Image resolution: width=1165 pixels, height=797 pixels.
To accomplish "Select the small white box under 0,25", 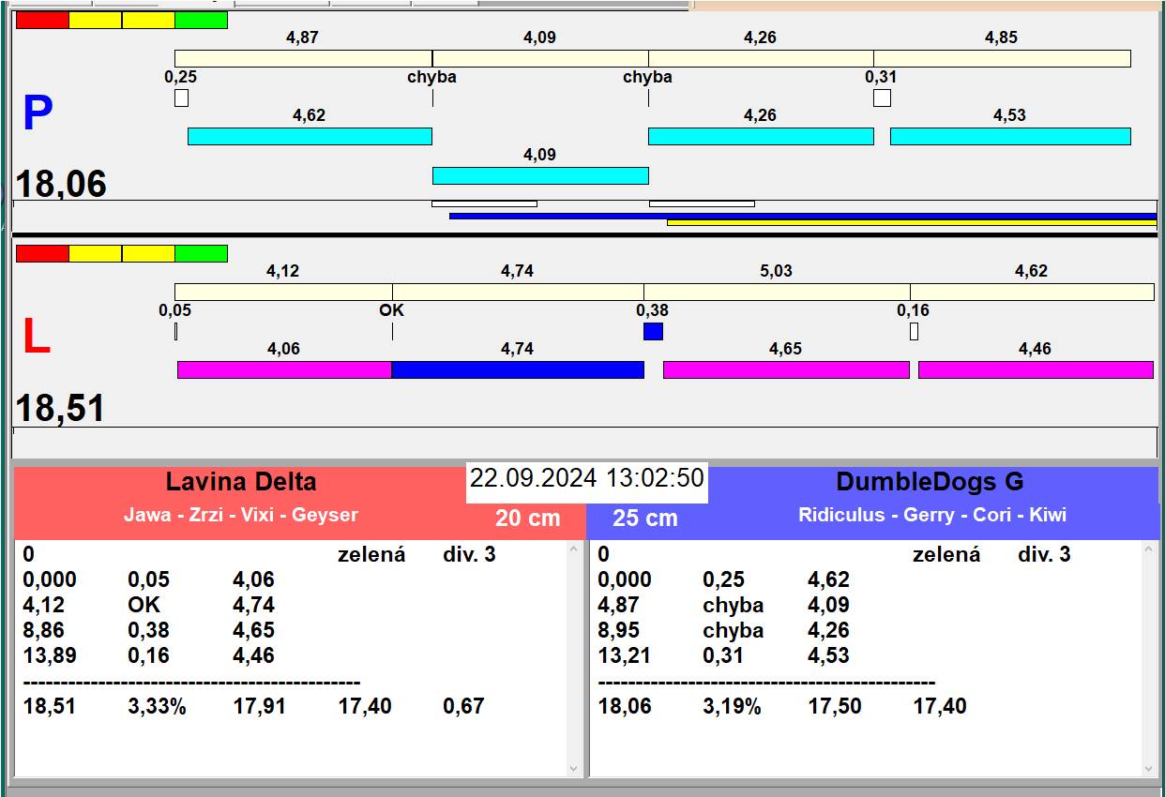I will point(181,98).
